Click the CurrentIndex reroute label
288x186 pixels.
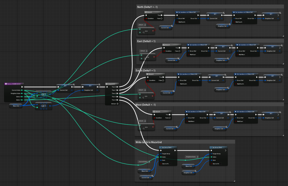pos(144,162)
